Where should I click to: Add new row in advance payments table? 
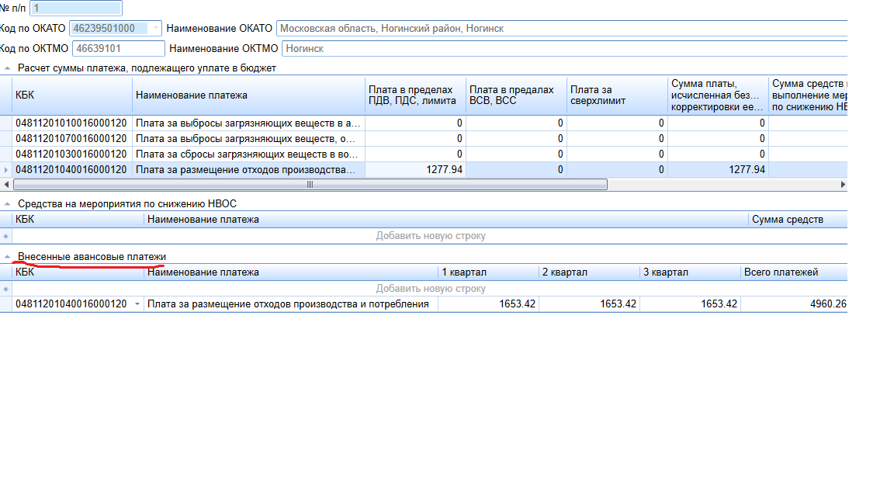coord(431,289)
